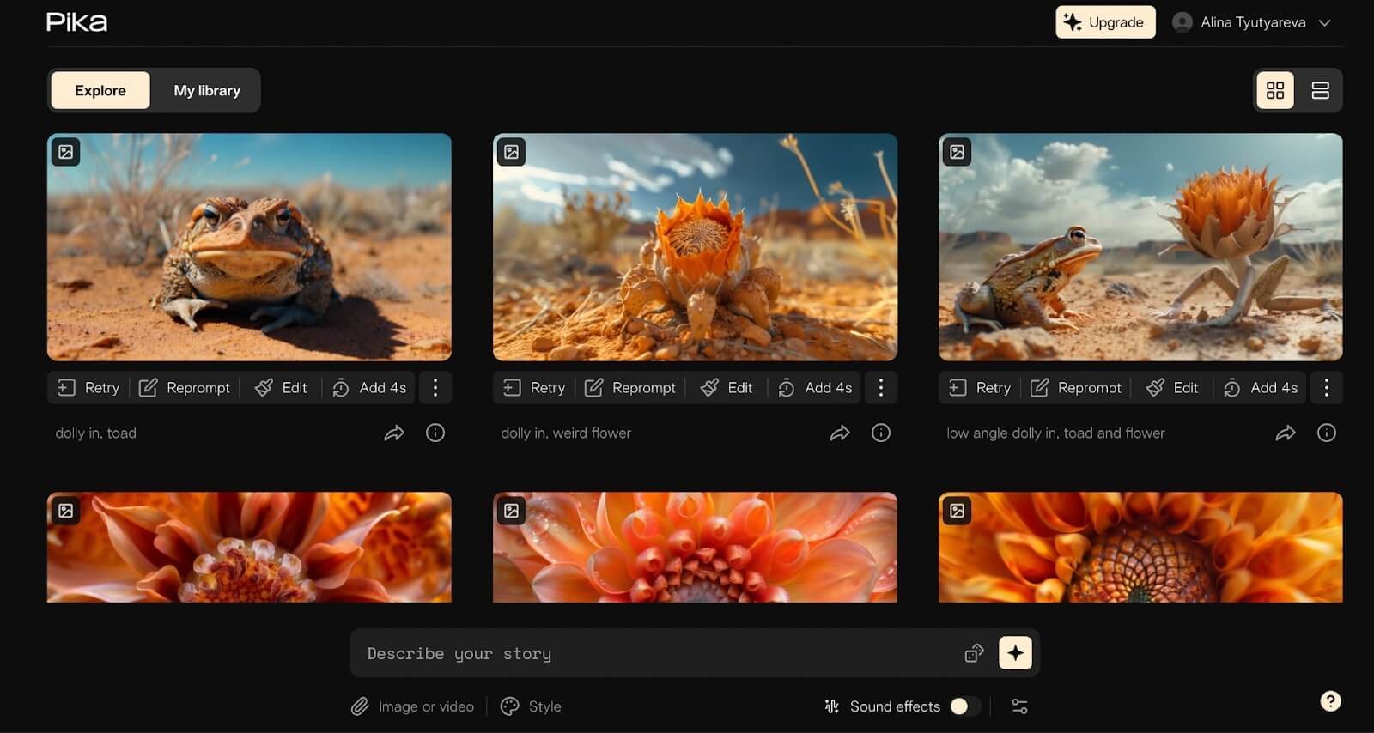Open the bottom-left orange flower closeup thumbnail
Screen dimensions: 1374x733
pos(249,548)
